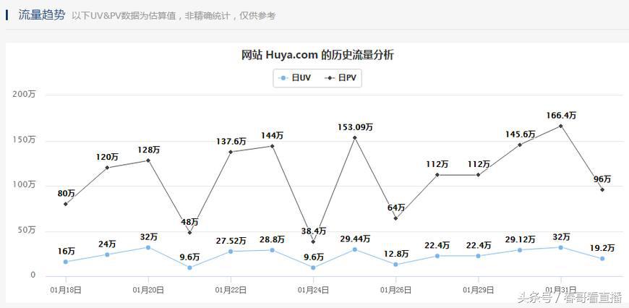The height and width of the screenshot is (308, 629).
Task: Click the 01月24日 axis label
Action: click(x=313, y=289)
